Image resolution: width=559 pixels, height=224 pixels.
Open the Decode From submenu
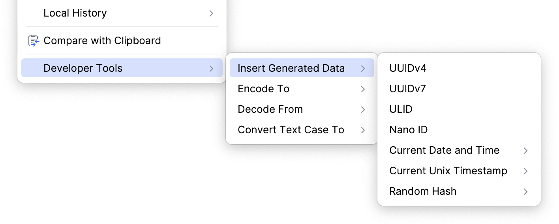tap(270, 109)
